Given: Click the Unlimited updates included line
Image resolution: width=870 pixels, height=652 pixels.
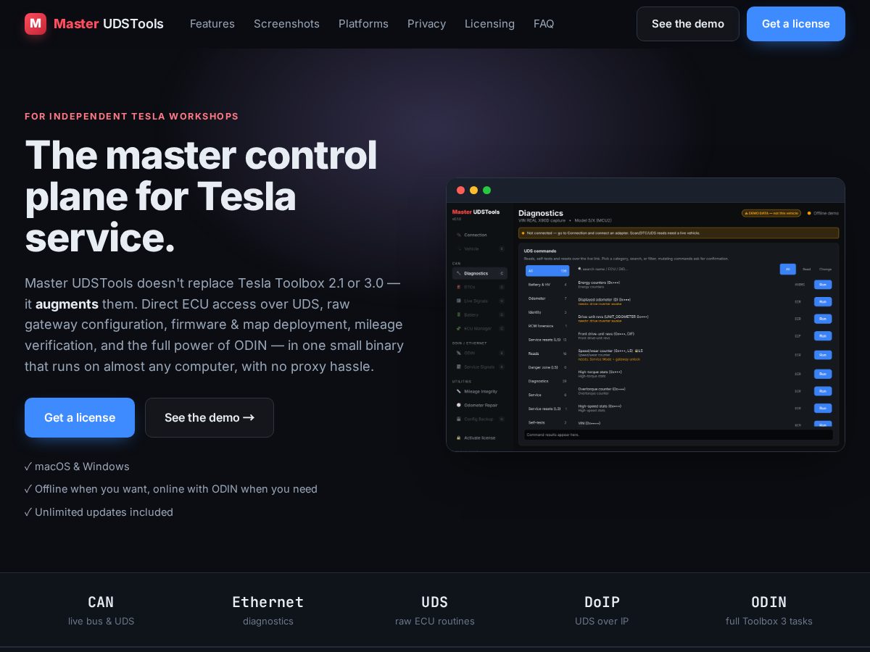Looking at the screenshot, I should click(x=99, y=512).
